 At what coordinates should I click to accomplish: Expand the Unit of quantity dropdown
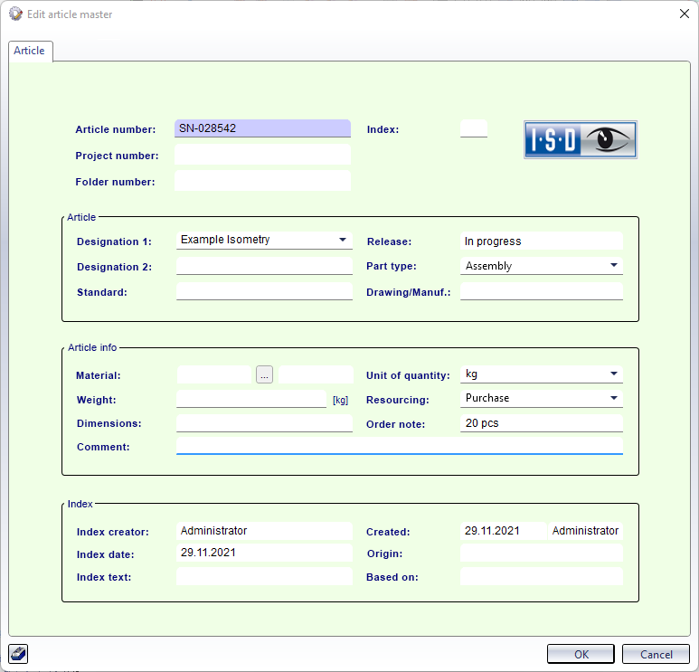(x=614, y=374)
